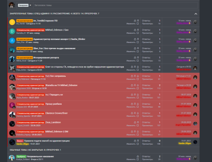Click the pin icon on Mikhail_Odintsov / Бан row
Image resolution: width=212 pixels, height=162 pixels.
[138, 30]
